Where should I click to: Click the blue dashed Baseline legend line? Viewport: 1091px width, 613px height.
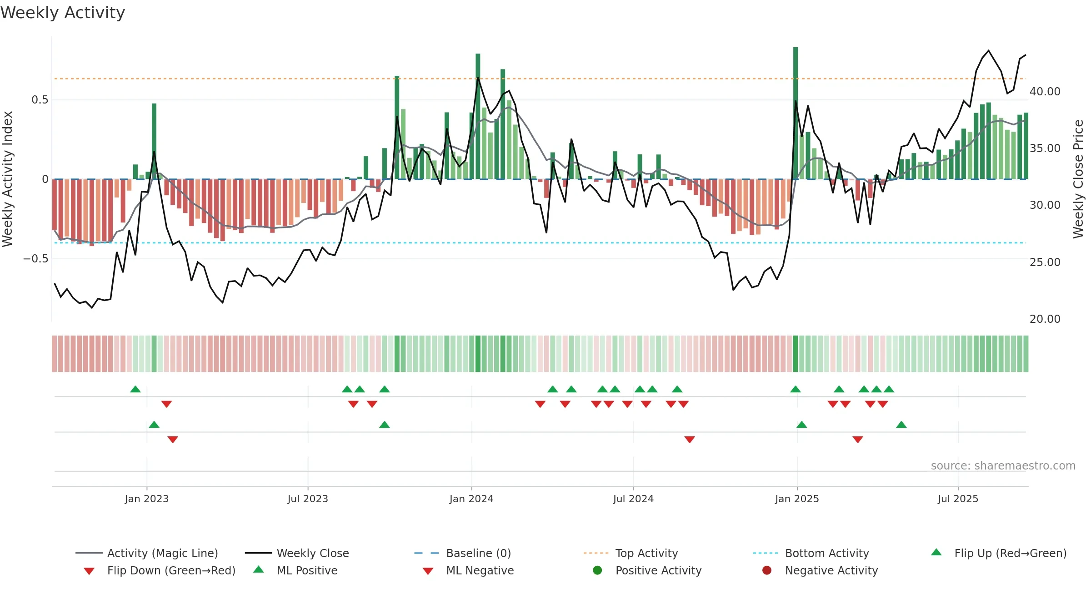(426, 553)
